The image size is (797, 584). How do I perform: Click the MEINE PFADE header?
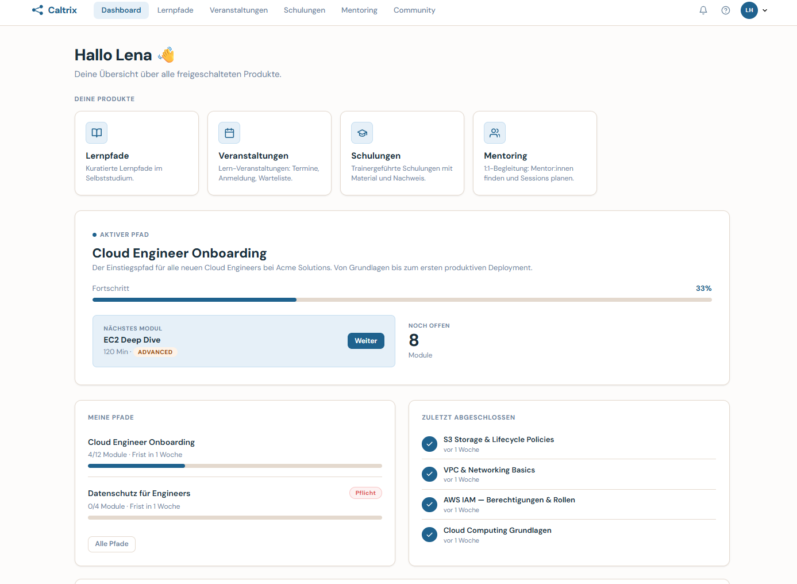111,417
